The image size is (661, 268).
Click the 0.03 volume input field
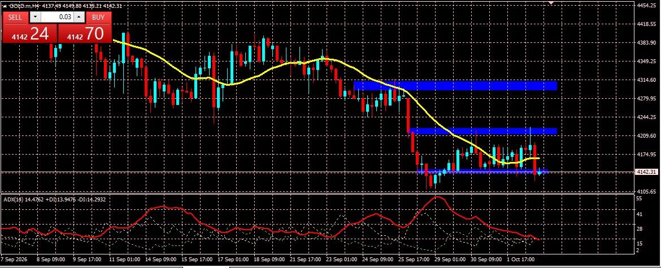point(57,17)
